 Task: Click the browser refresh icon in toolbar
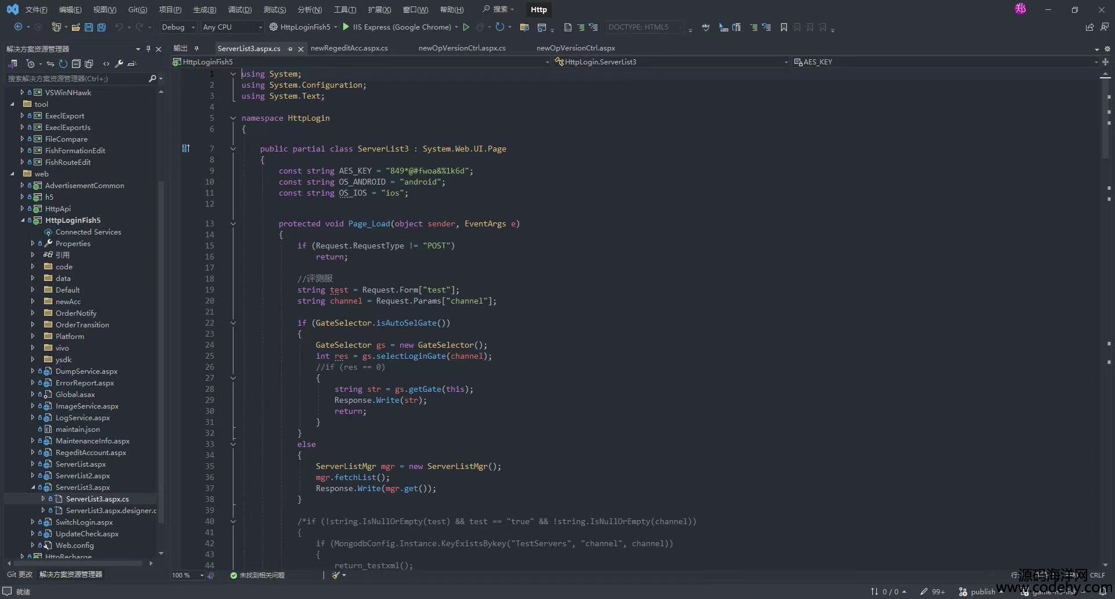pyautogui.click(x=499, y=27)
